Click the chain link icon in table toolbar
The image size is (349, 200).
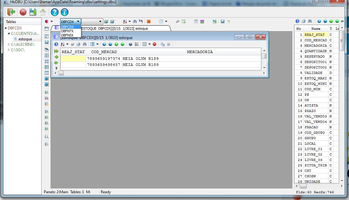[178, 21]
